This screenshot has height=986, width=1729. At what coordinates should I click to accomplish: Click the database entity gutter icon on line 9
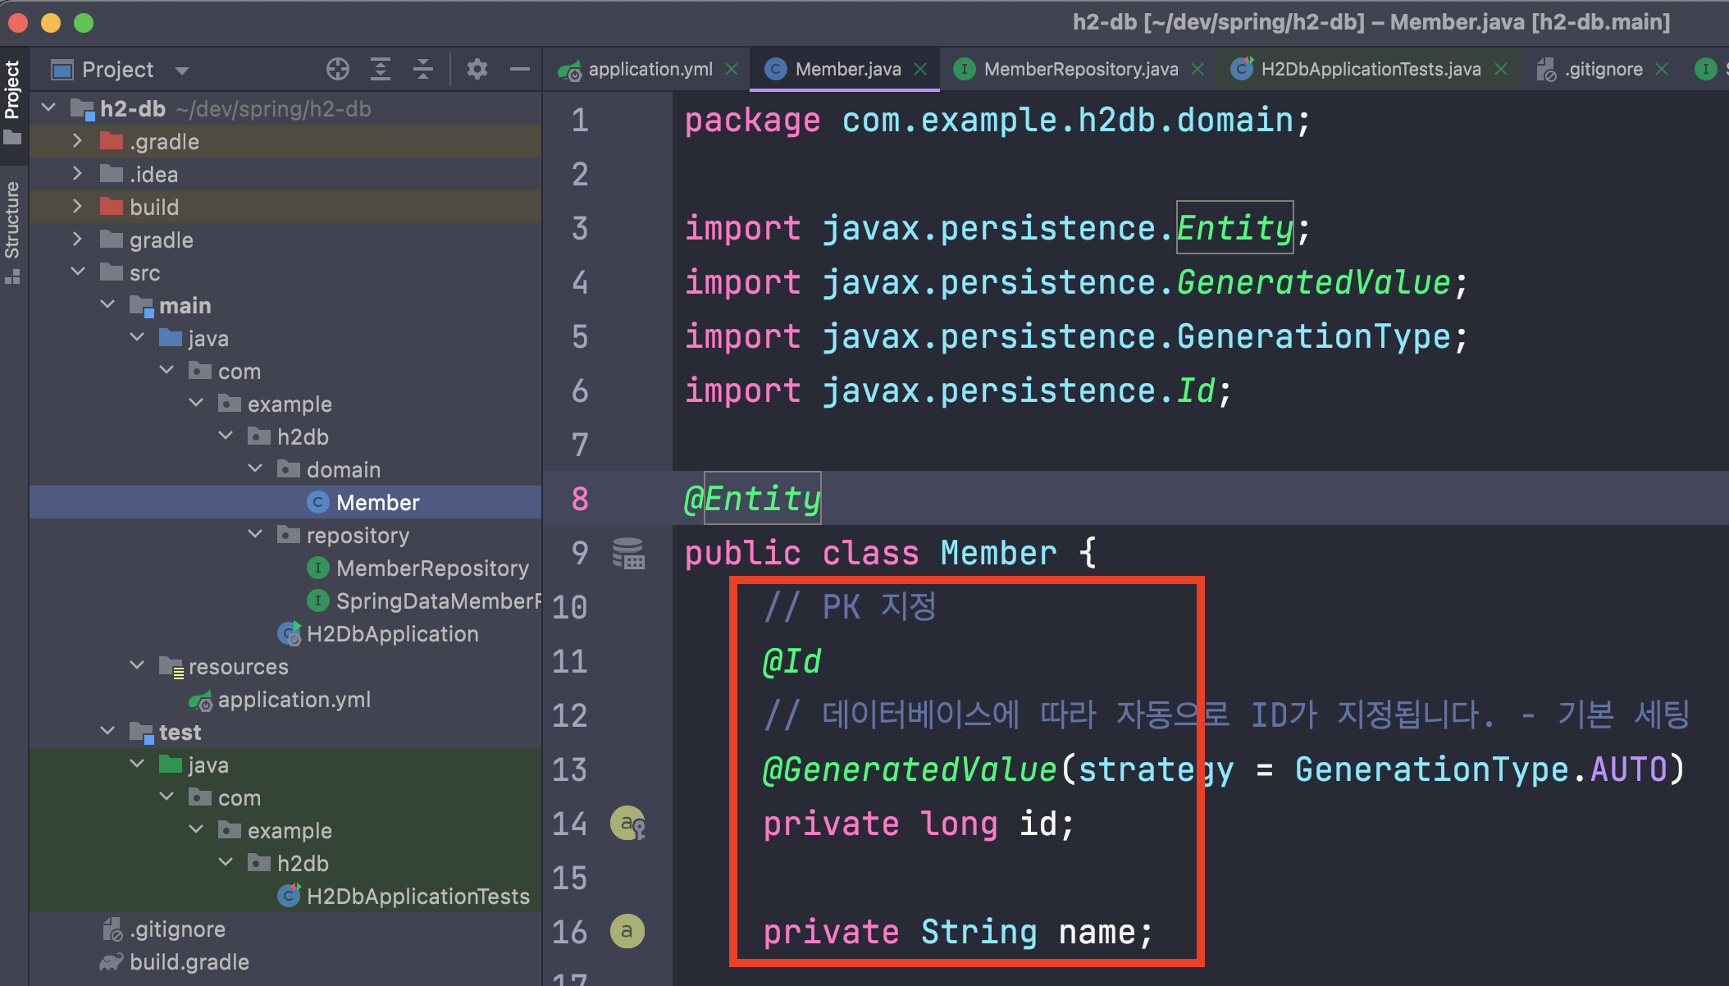(x=628, y=554)
